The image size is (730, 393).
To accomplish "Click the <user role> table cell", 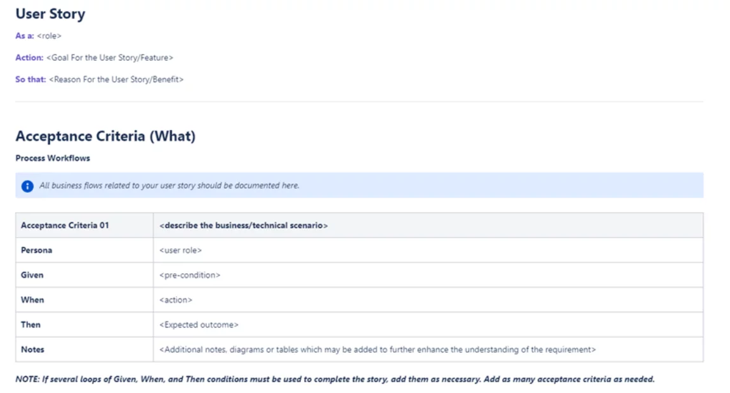I will 181,250.
